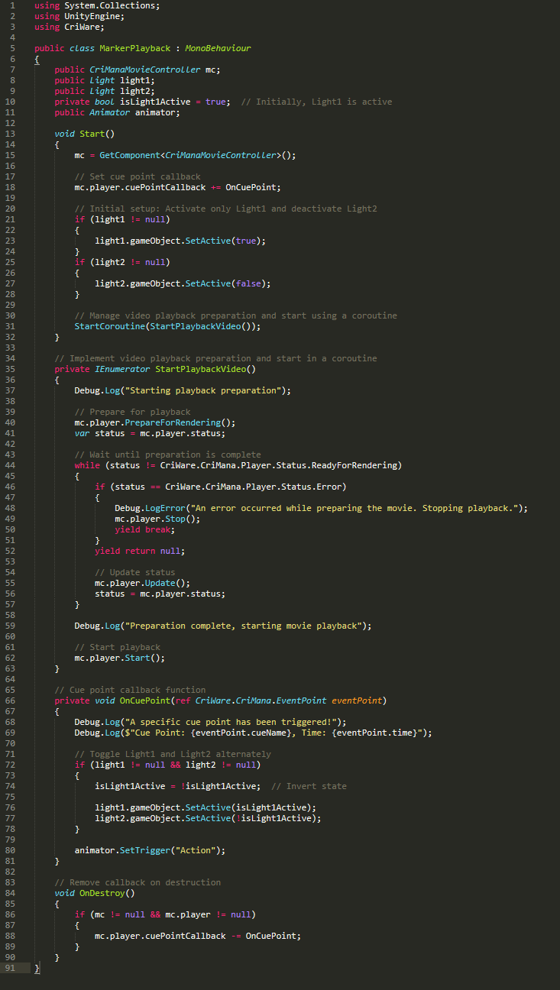Viewport: 560px width, 990px height.
Task: Click 'light2.gameObject.SetActive(!isLight1Active);'
Action: click(208, 818)
